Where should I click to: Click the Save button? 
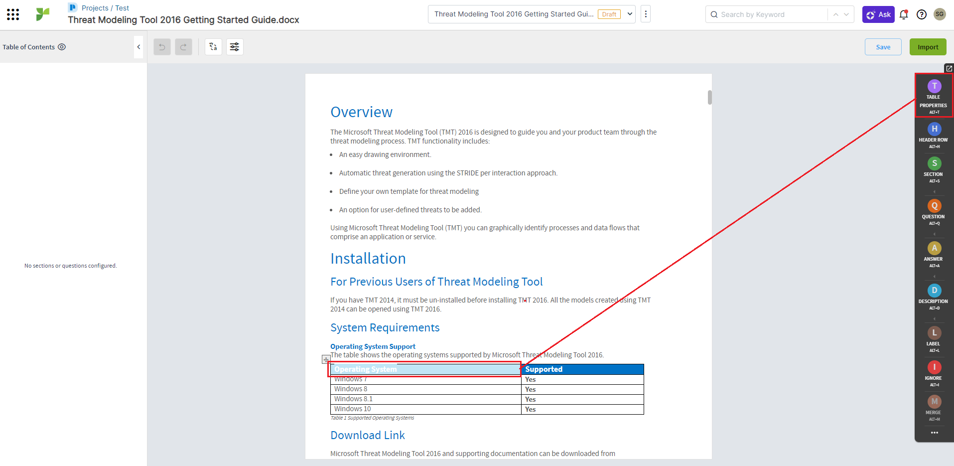pos(883,47)
